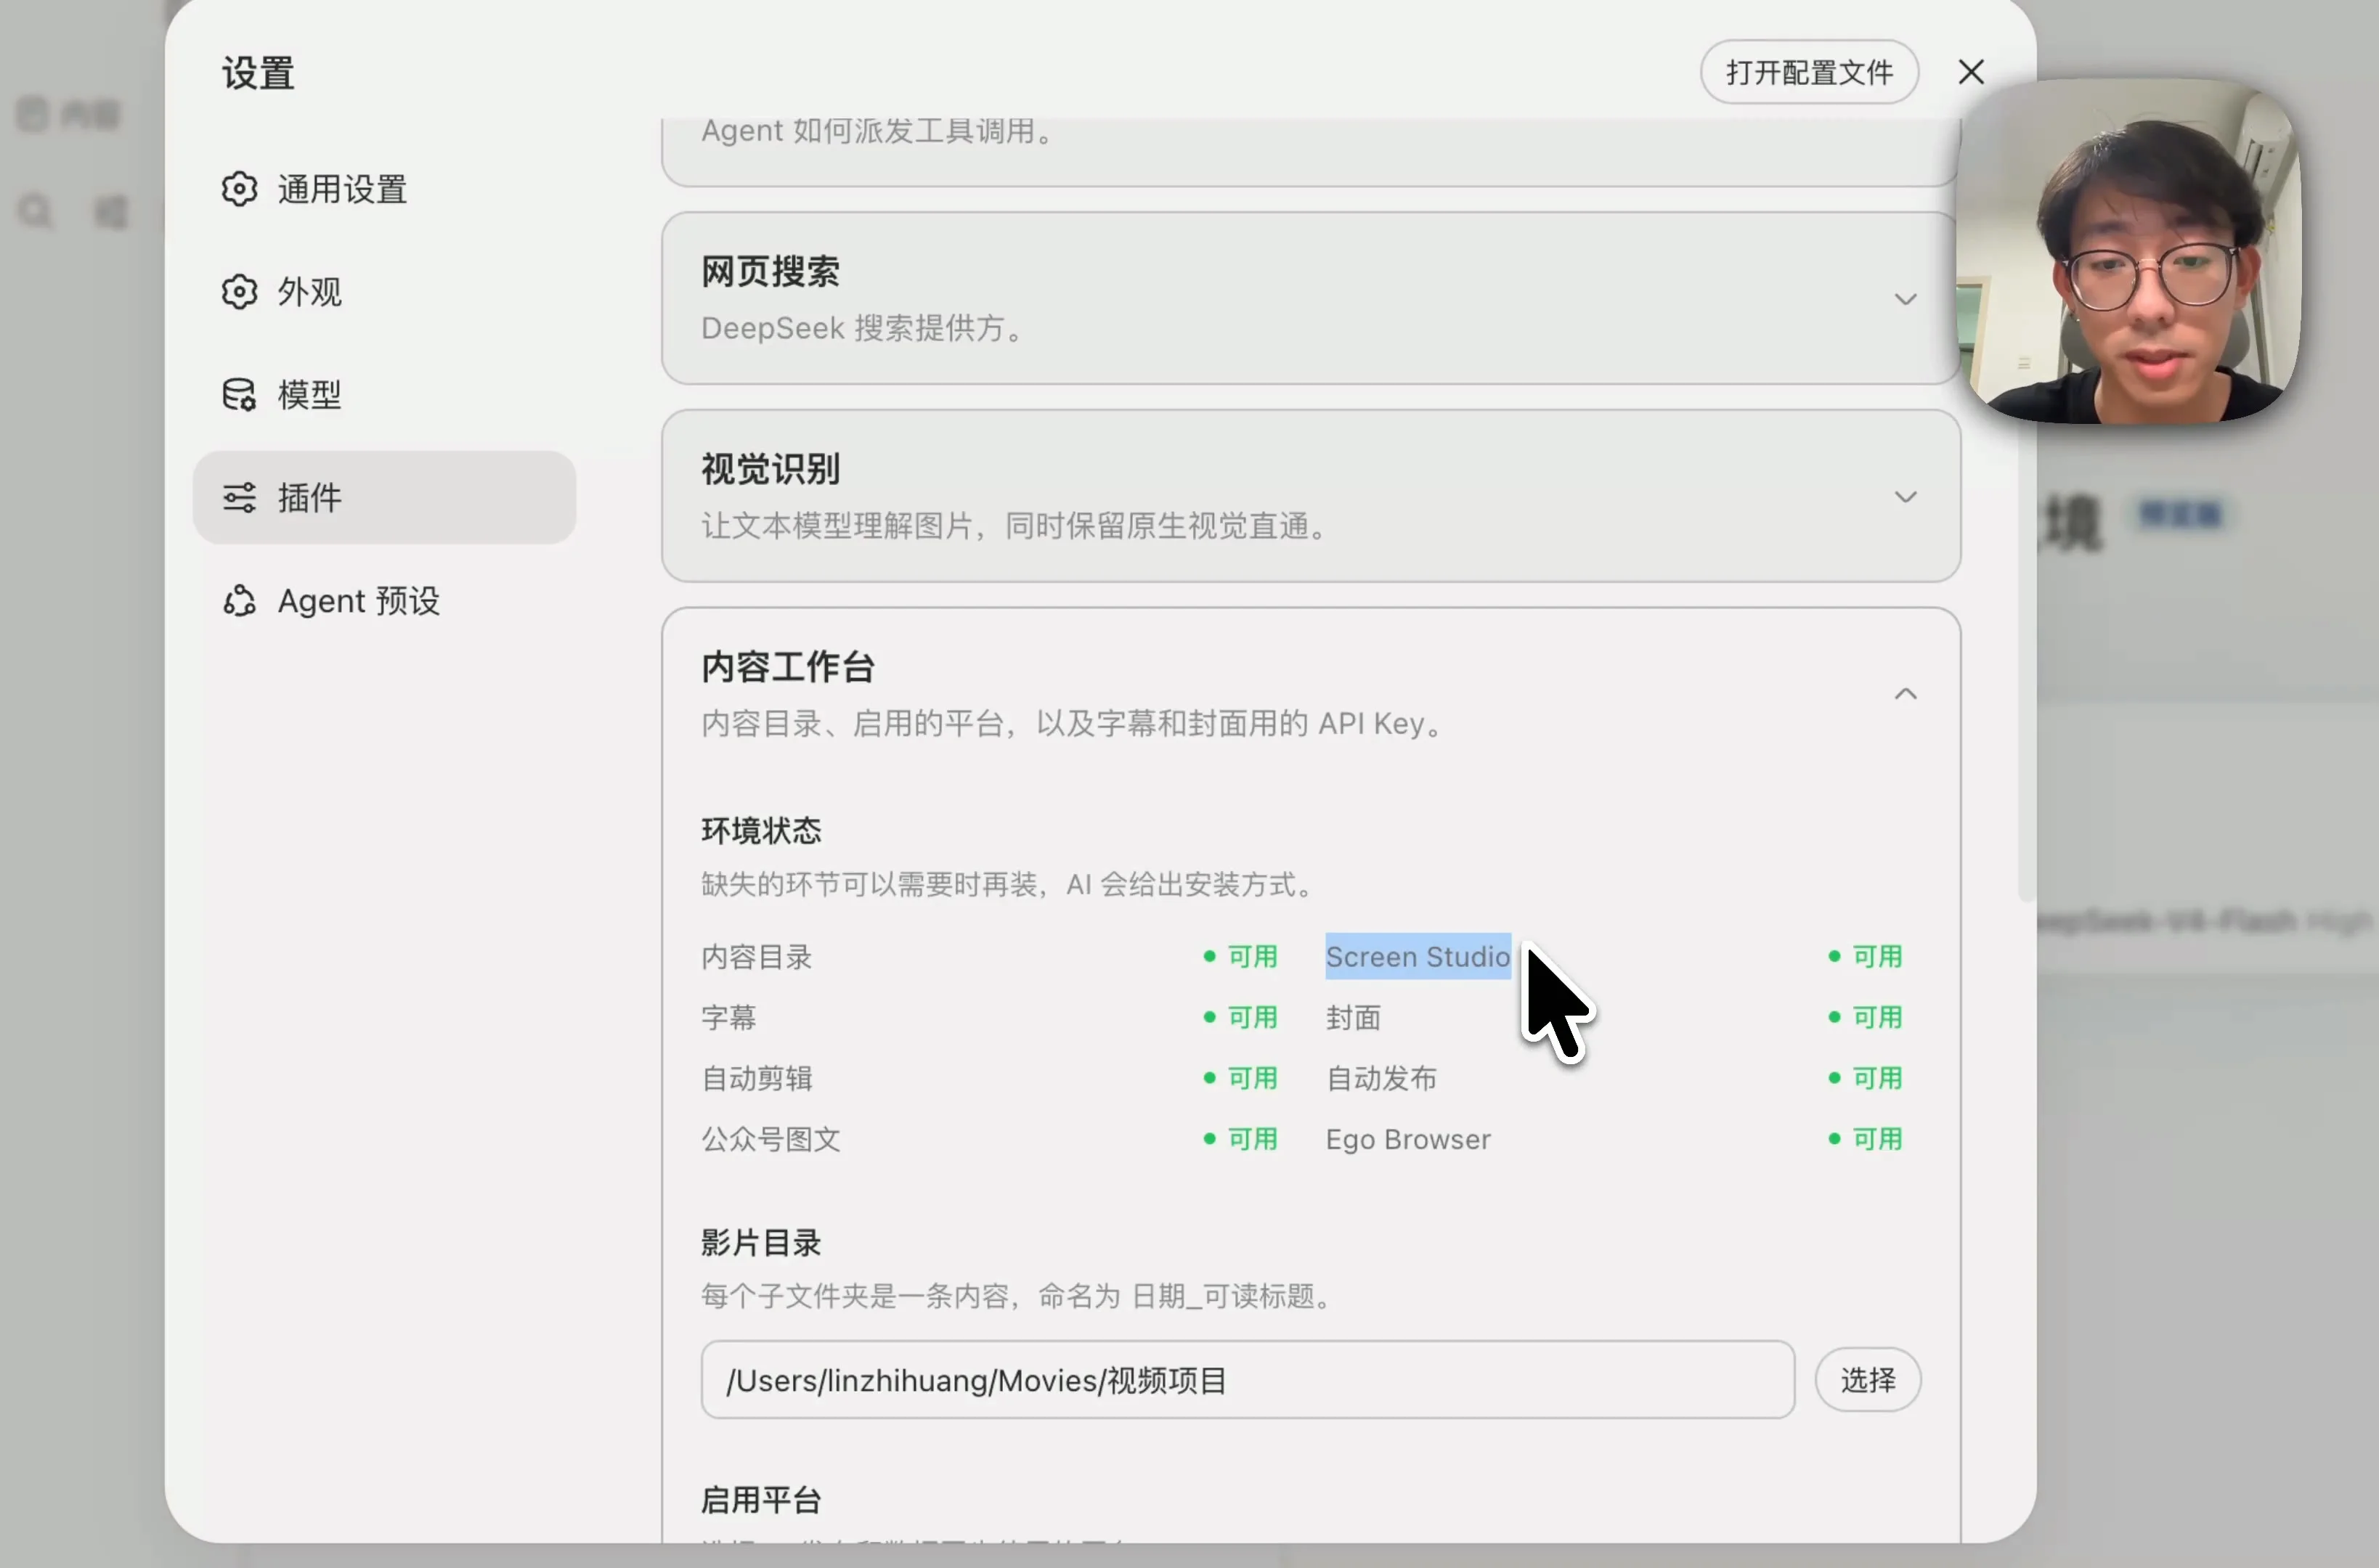
Task: Click the 环境状态 heading
Action: point(760,831)
